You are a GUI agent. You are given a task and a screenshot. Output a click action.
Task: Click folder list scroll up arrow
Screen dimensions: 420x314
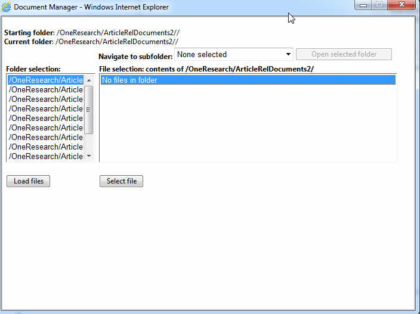[89, 80]
